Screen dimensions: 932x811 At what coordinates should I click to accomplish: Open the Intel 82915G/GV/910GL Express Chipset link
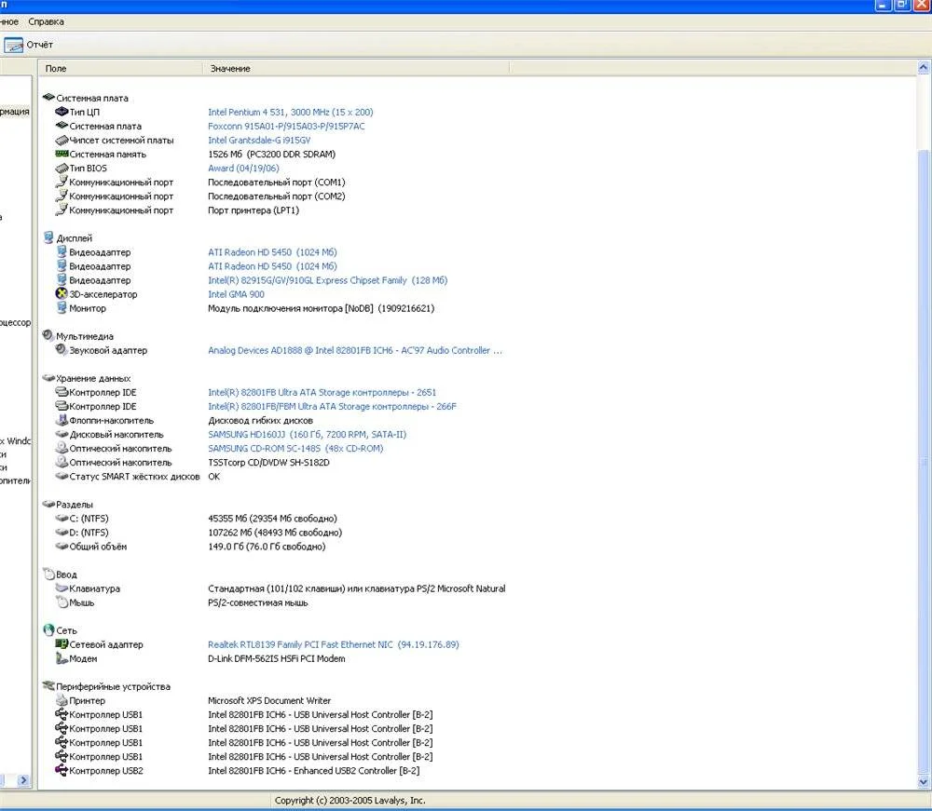tap(327, 280)
